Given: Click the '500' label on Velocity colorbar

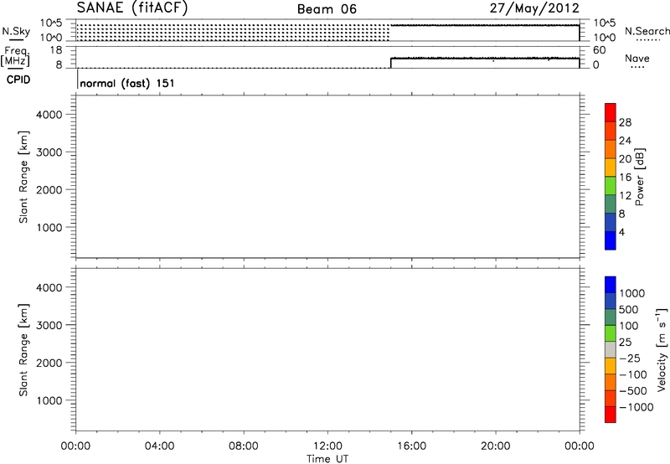Looking at the screenshot, I should pos(628,310).
